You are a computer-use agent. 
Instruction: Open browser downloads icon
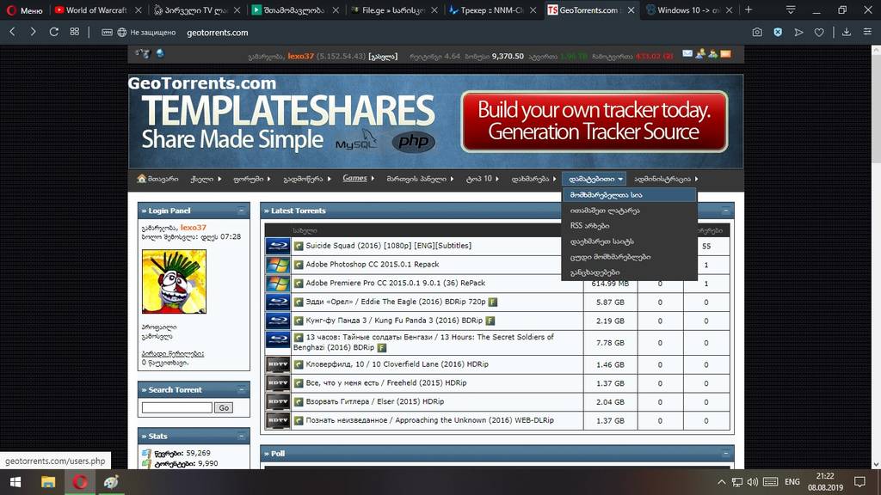tap(847, 33)
